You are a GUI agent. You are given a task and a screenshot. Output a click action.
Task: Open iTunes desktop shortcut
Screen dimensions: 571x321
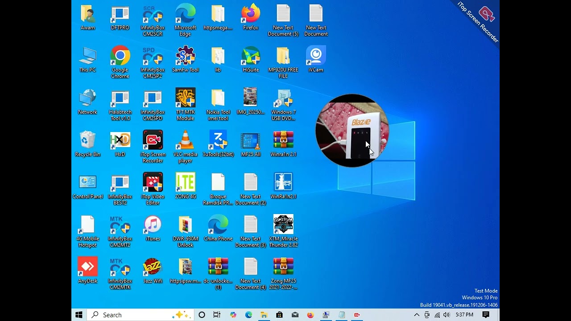pos(153,229)
